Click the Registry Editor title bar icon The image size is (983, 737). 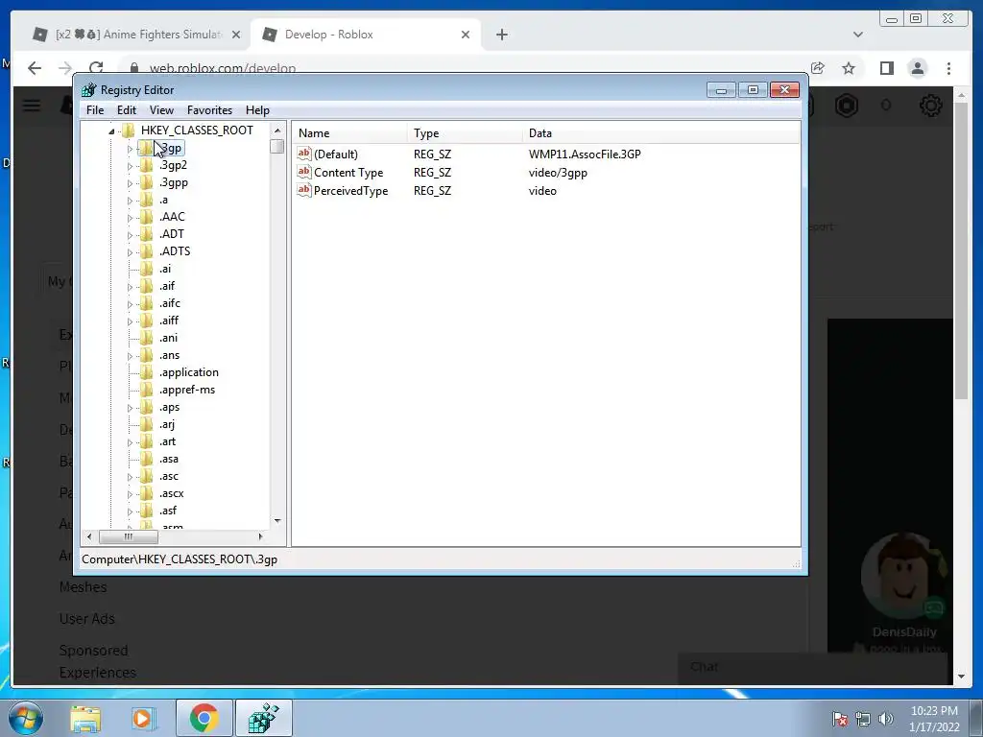(89, 89)
